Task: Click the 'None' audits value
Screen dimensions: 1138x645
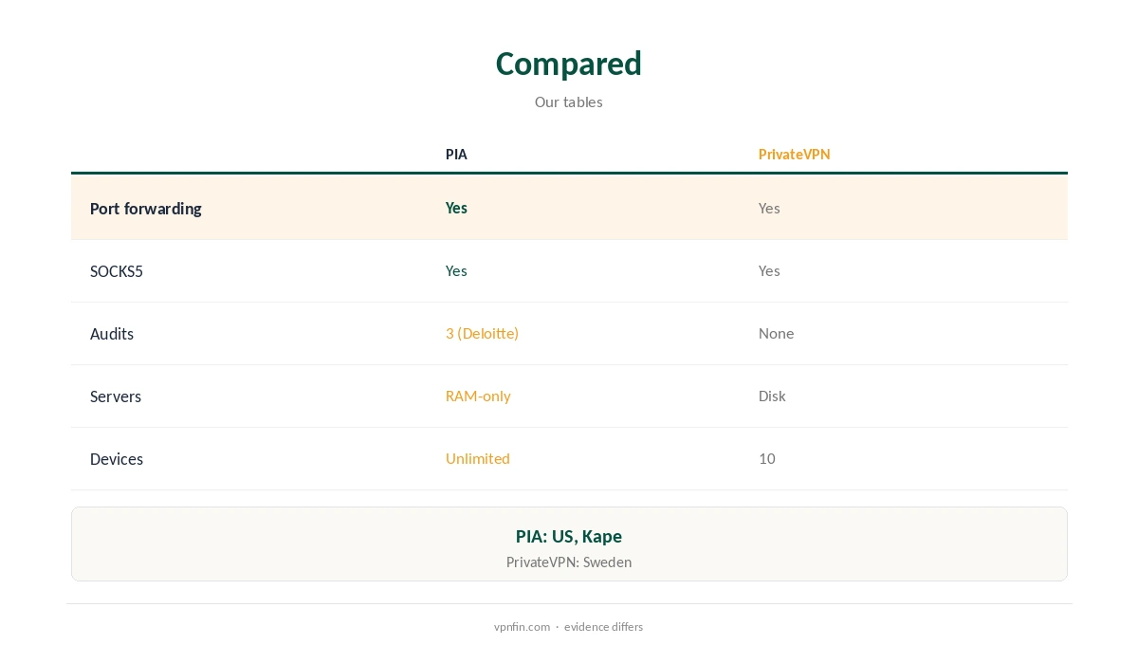Action: coord(776,333)
